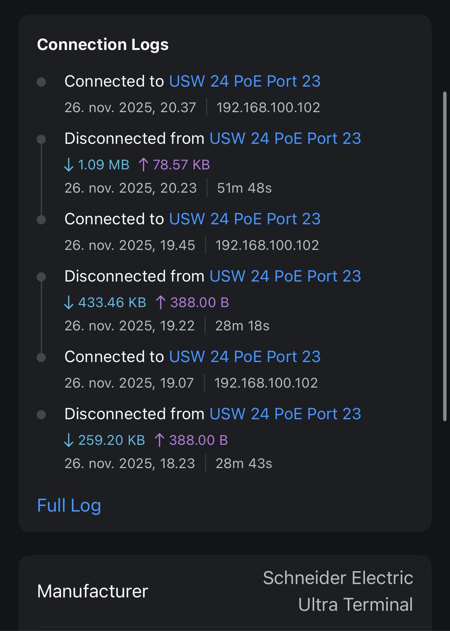Image resolution: width=450 pixels, height=631 pixels.
Task: Open port link in the 19.45 connected entry
Action: tap(245, 219)
